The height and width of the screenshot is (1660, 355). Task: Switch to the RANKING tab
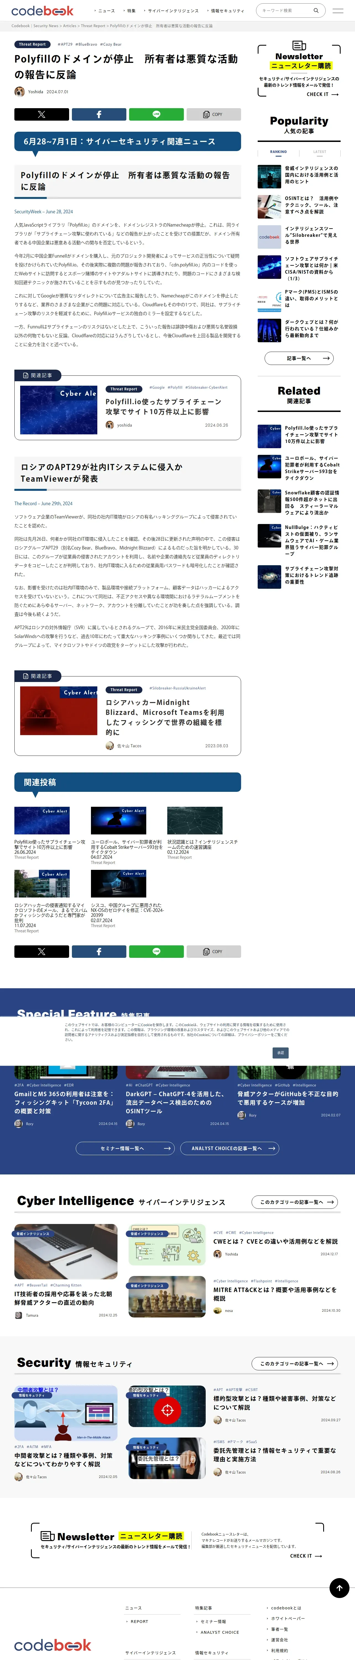point(278,152)
